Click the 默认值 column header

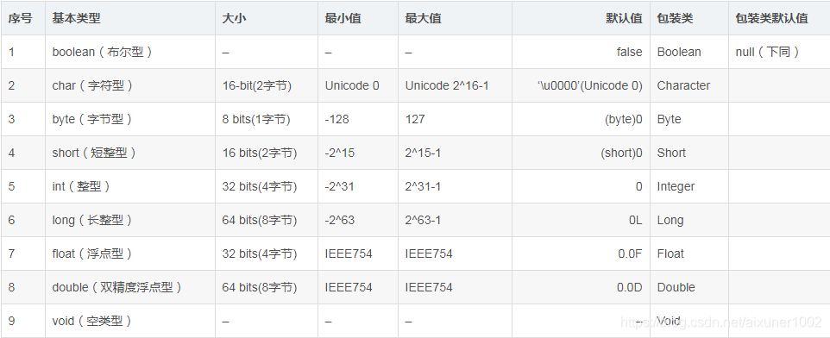click(582, 18)
